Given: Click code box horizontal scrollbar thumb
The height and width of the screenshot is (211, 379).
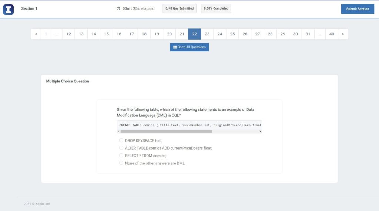Looking at the screenshot, I should tap(166, 131).
